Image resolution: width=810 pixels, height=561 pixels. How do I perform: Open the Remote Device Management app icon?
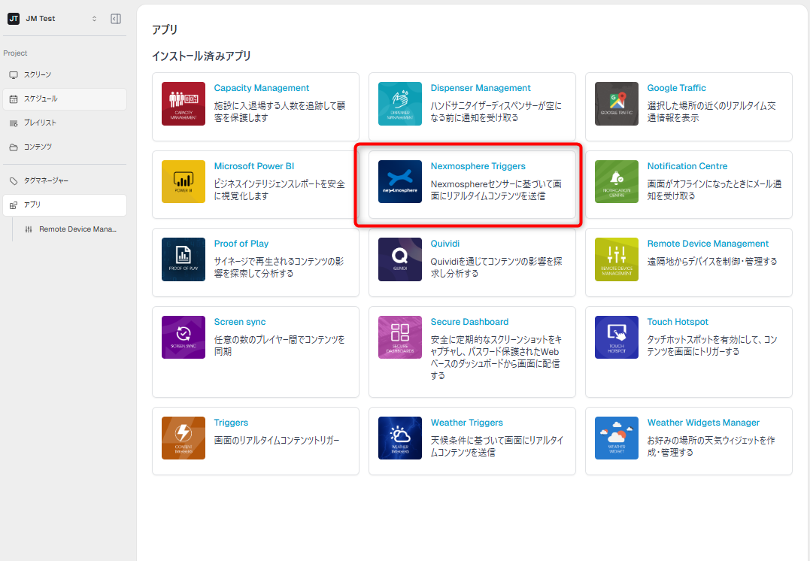[616, 259]
